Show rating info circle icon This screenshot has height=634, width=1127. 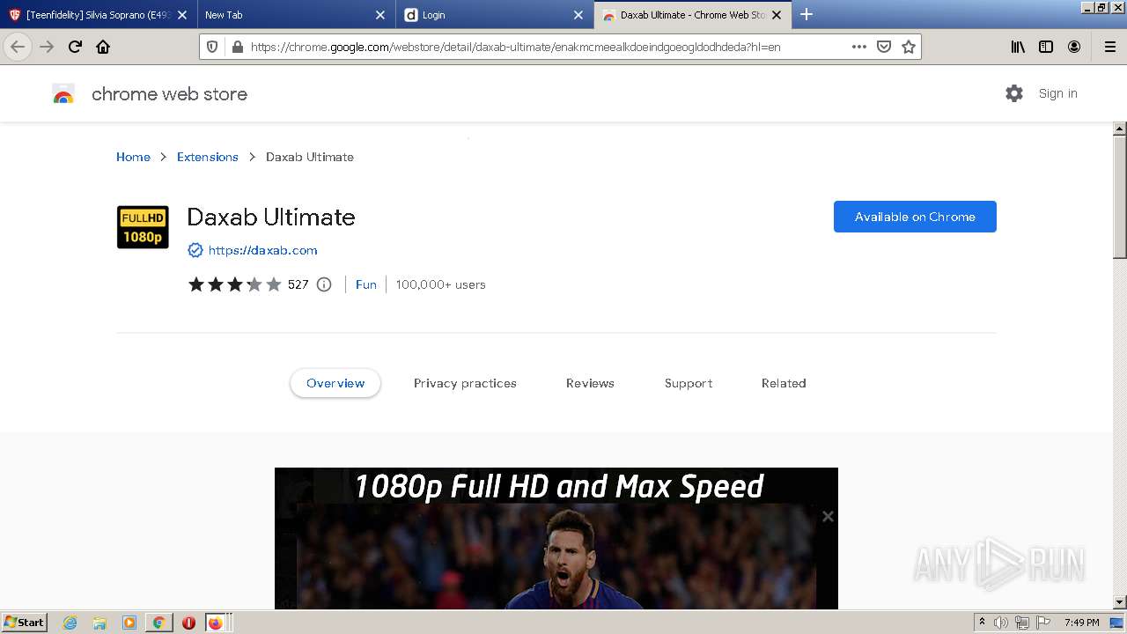(x=324, y=284)
